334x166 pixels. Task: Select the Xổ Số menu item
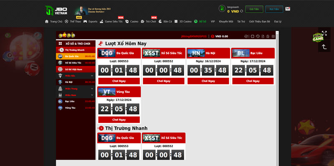click(200, 22)
